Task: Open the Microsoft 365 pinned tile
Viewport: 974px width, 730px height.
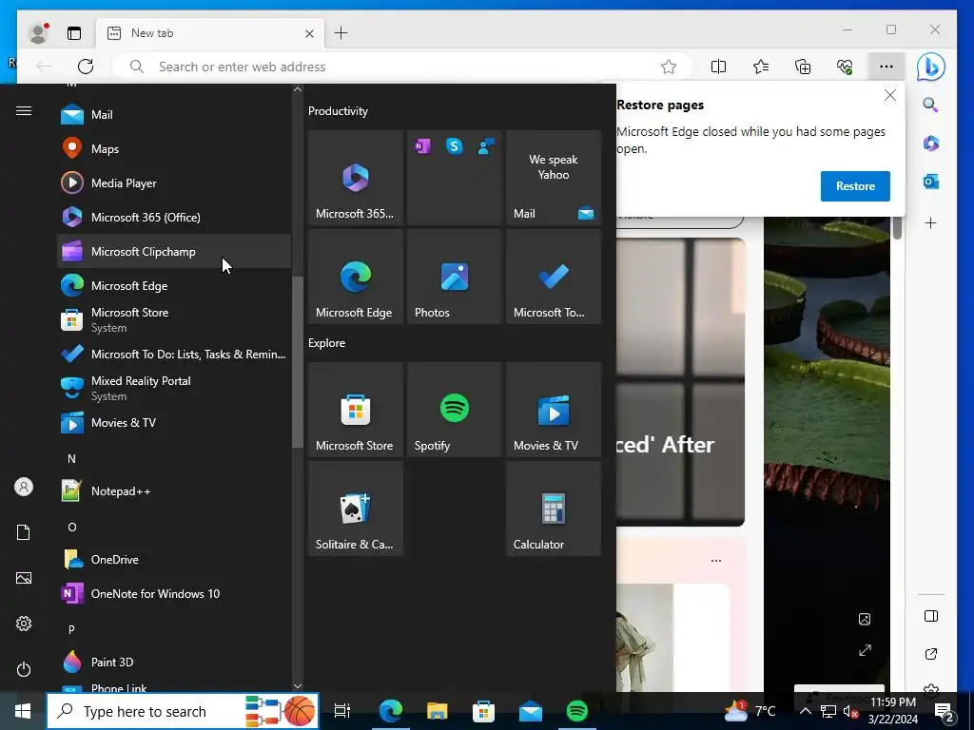Action: (356, 178)
